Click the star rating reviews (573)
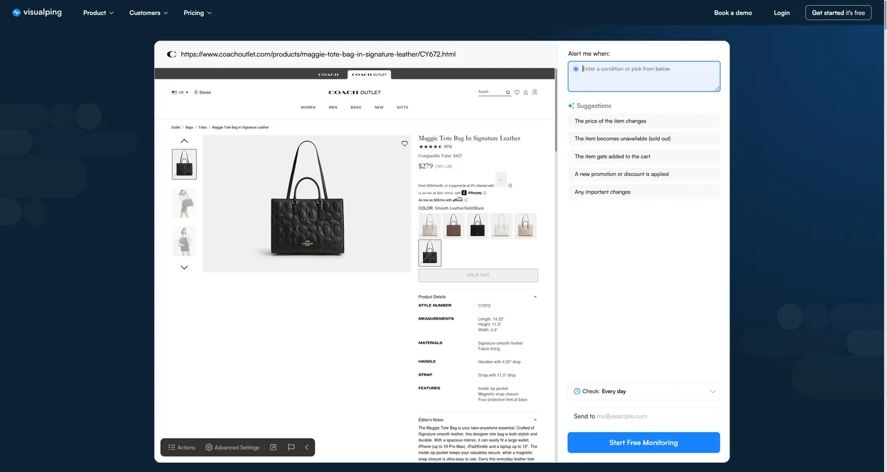887x472 pixels. 435,147
